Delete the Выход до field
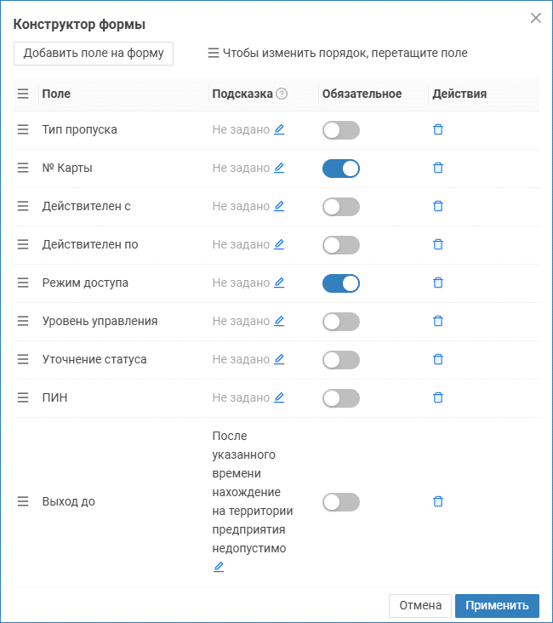Screen dimensions: 553x623 tap(438, 502)
